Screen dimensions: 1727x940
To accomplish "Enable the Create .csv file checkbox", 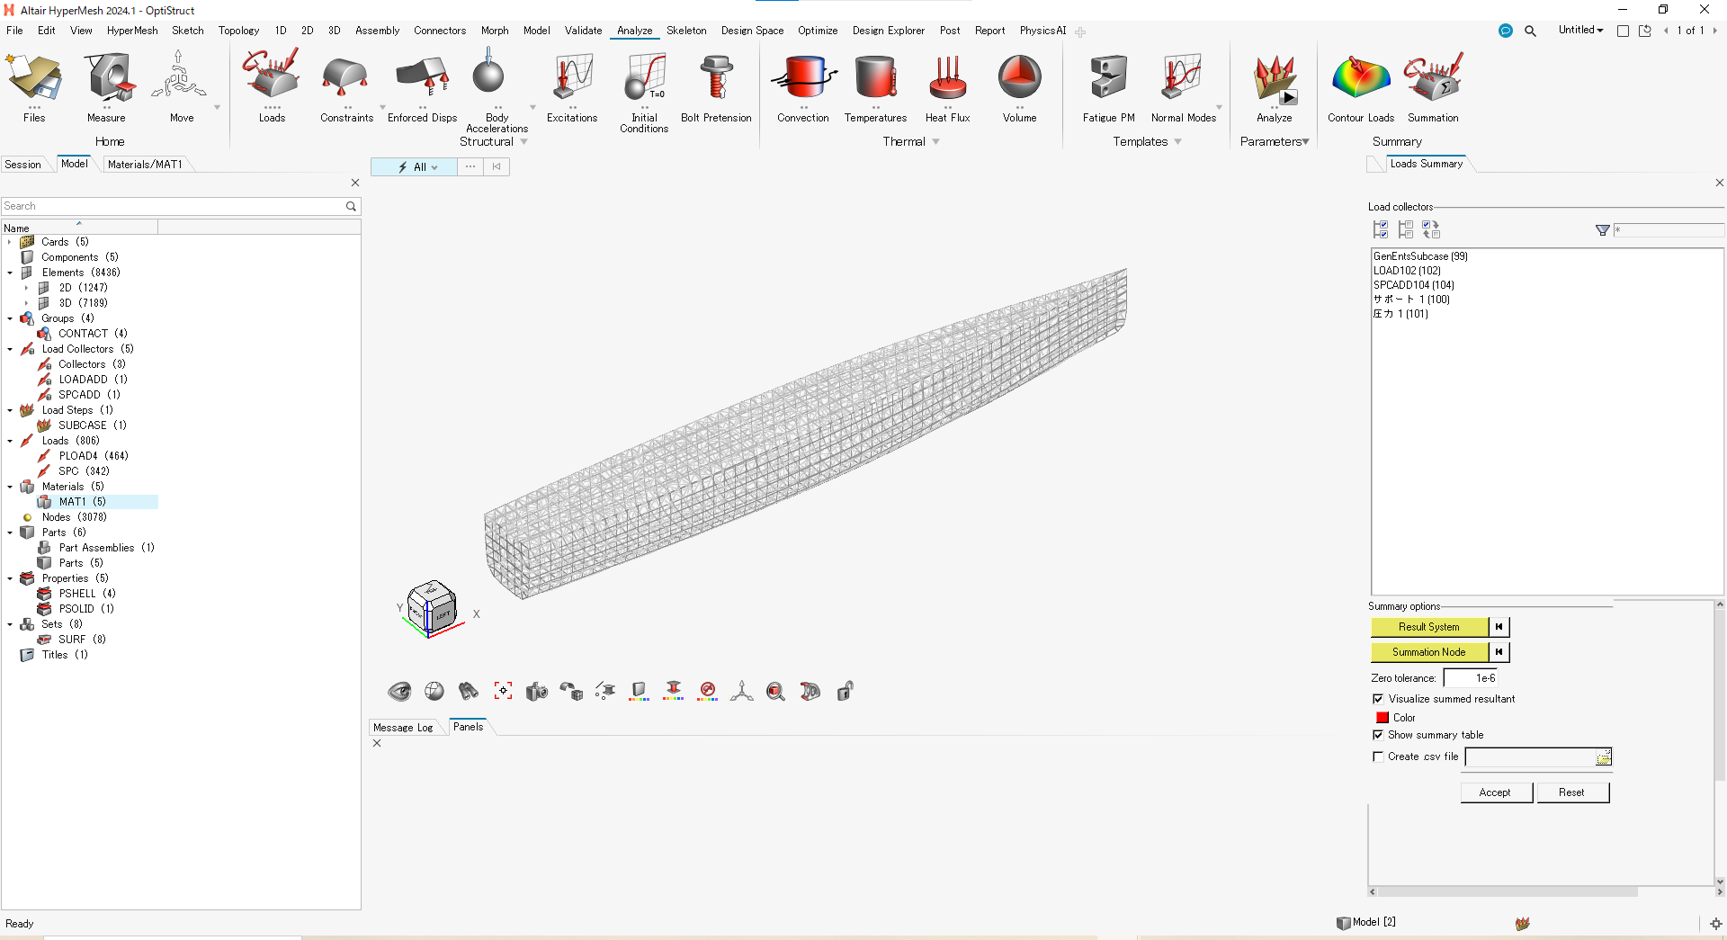I will pos(1378,756).
